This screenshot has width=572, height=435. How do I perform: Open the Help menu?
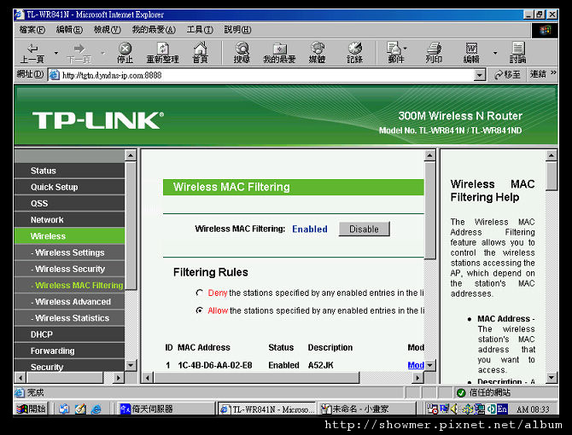237,30
